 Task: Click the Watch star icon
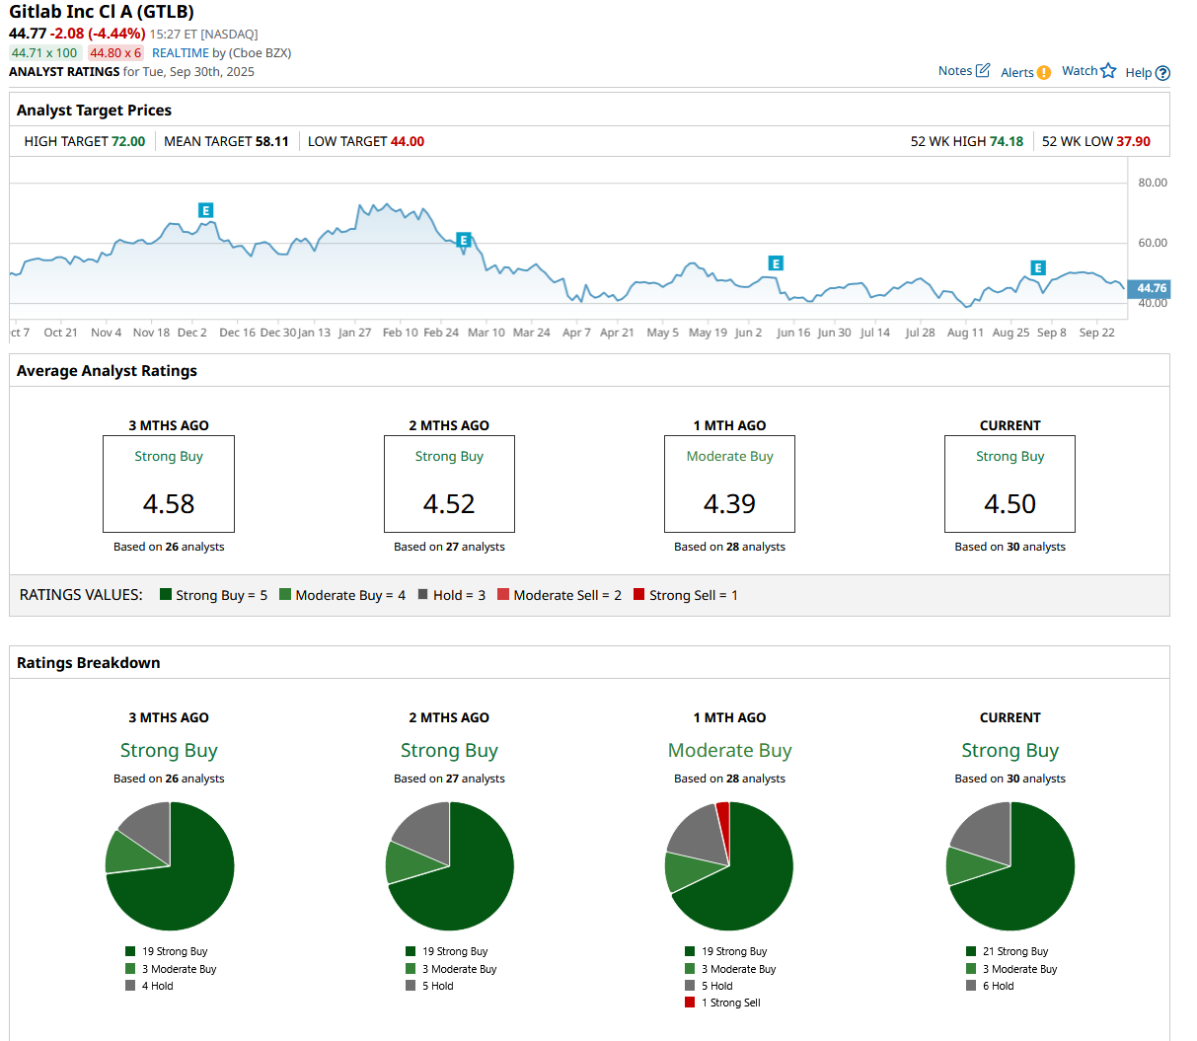pyautogui.click(x=1108, y=70)
